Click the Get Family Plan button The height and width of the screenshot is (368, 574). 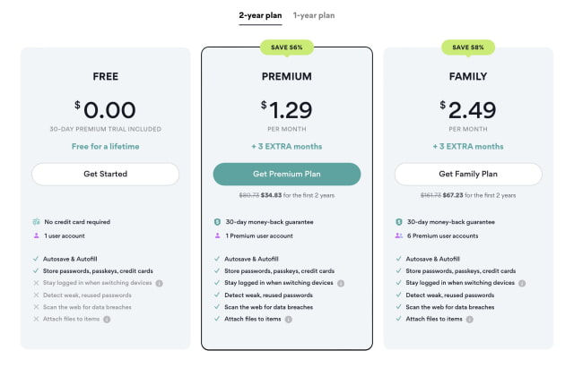(x=468, y=174)
